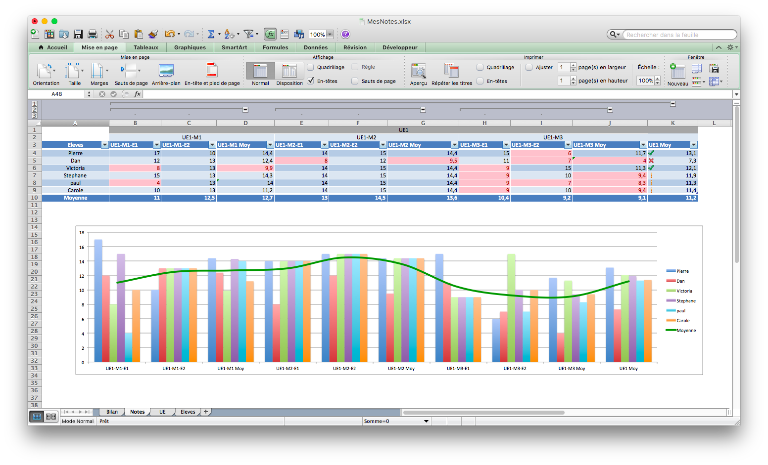Switch to the Formules ribbon tab
The width and height of the screenshot is (768, 465).
275,47
